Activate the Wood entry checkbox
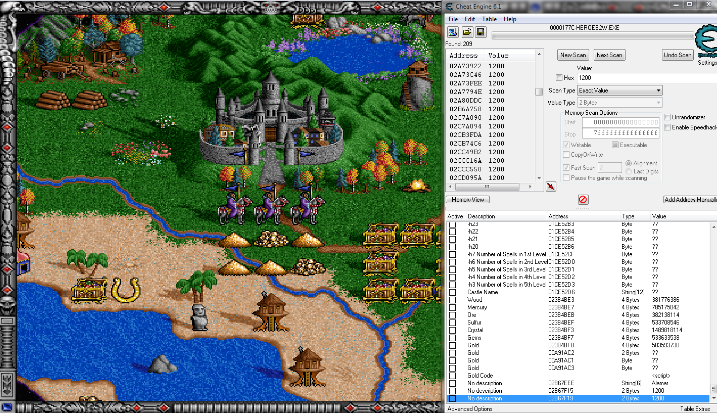The height and width of the screenshot is (413, 717). pos(453,300)
